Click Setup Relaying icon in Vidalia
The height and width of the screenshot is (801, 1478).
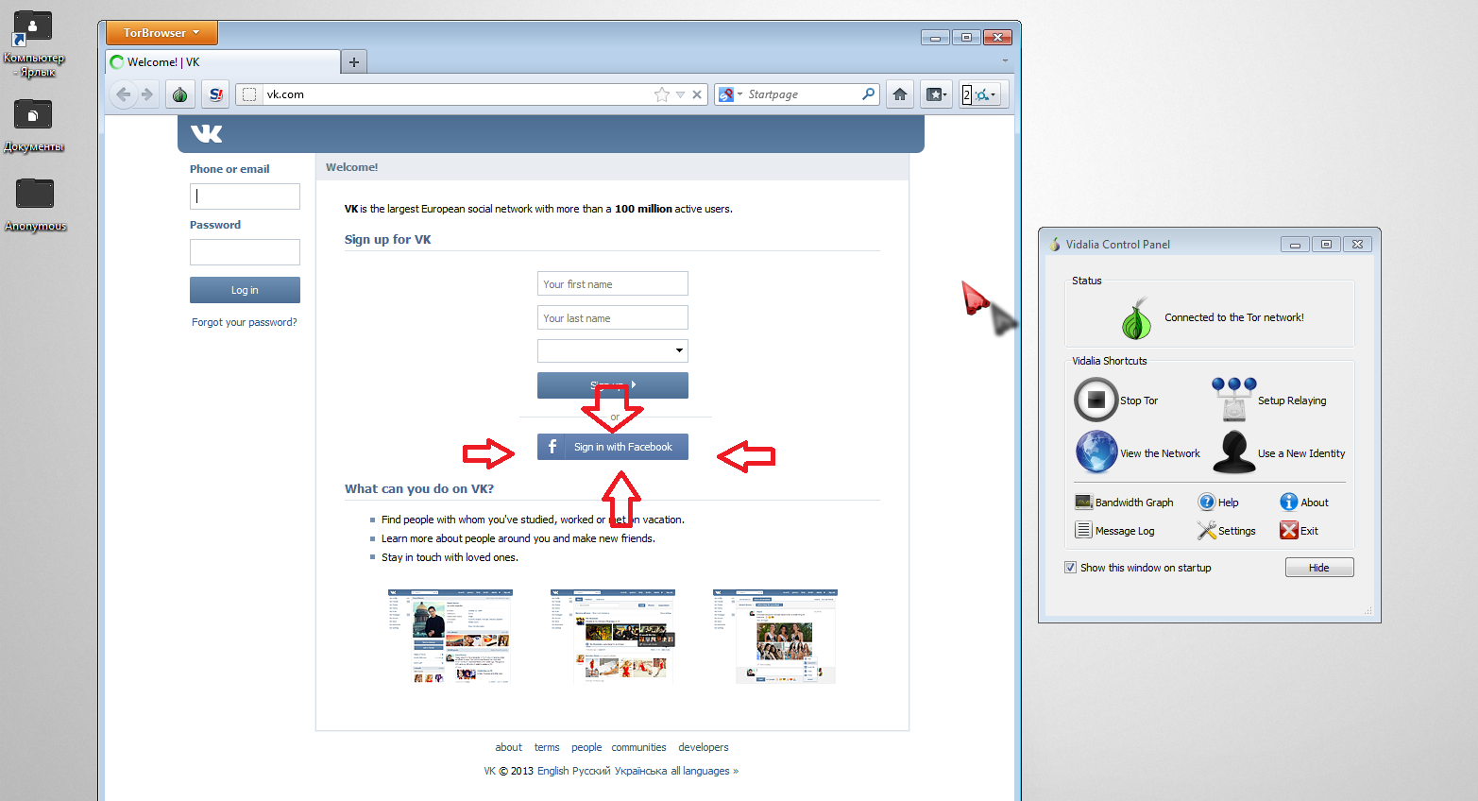(x=1234, y=400)
